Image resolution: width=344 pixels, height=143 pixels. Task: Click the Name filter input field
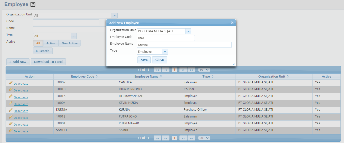coord(70,29)
